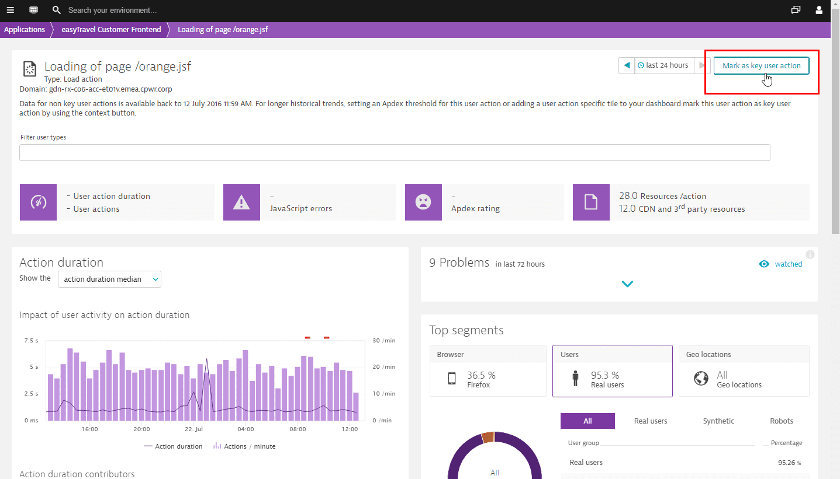This screenshot has width=840, height=479.
Task: Click the Apdex rating sad face icon
Action: pos(423,202)
